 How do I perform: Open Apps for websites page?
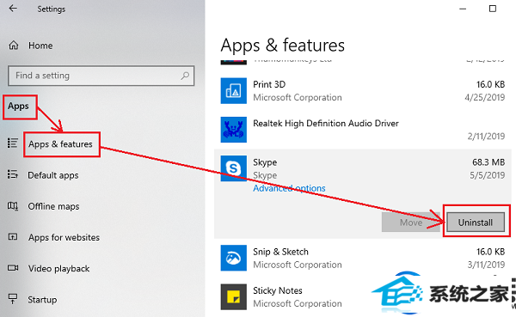(x=64, y=237)
